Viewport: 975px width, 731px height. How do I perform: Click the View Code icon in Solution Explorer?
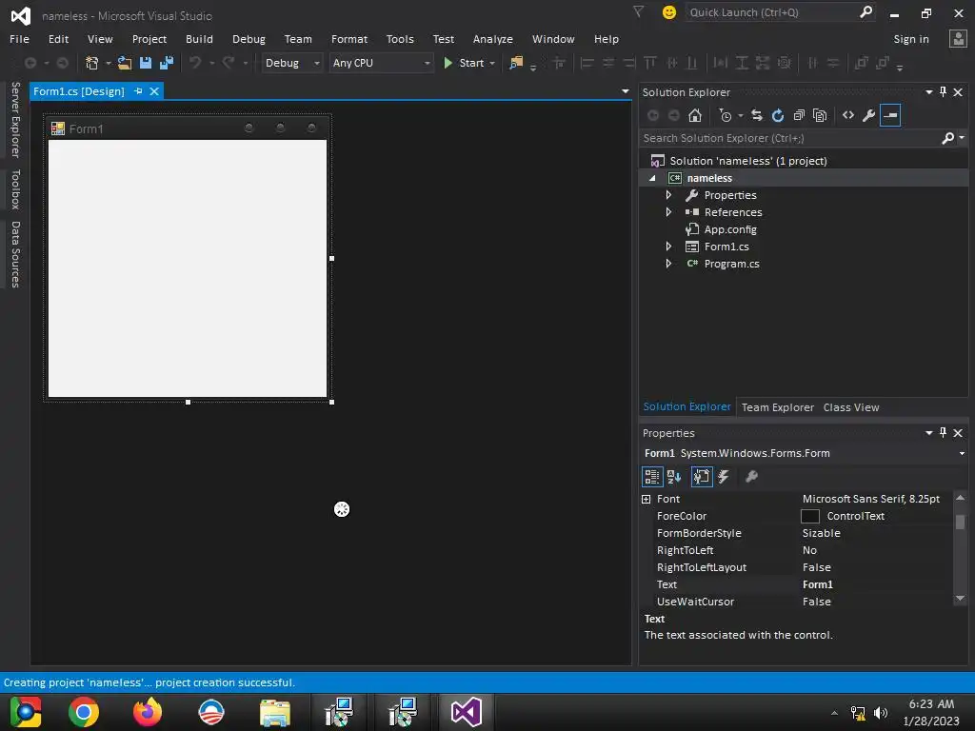tap(848, 115)
